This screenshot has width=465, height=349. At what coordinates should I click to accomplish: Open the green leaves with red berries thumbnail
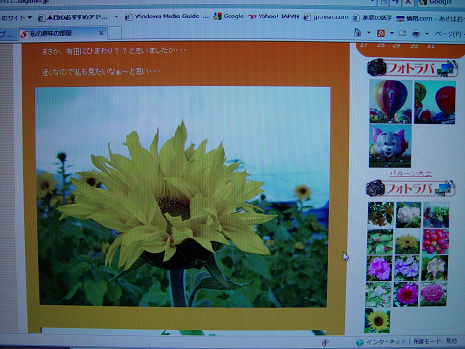(x=380, y=241)
